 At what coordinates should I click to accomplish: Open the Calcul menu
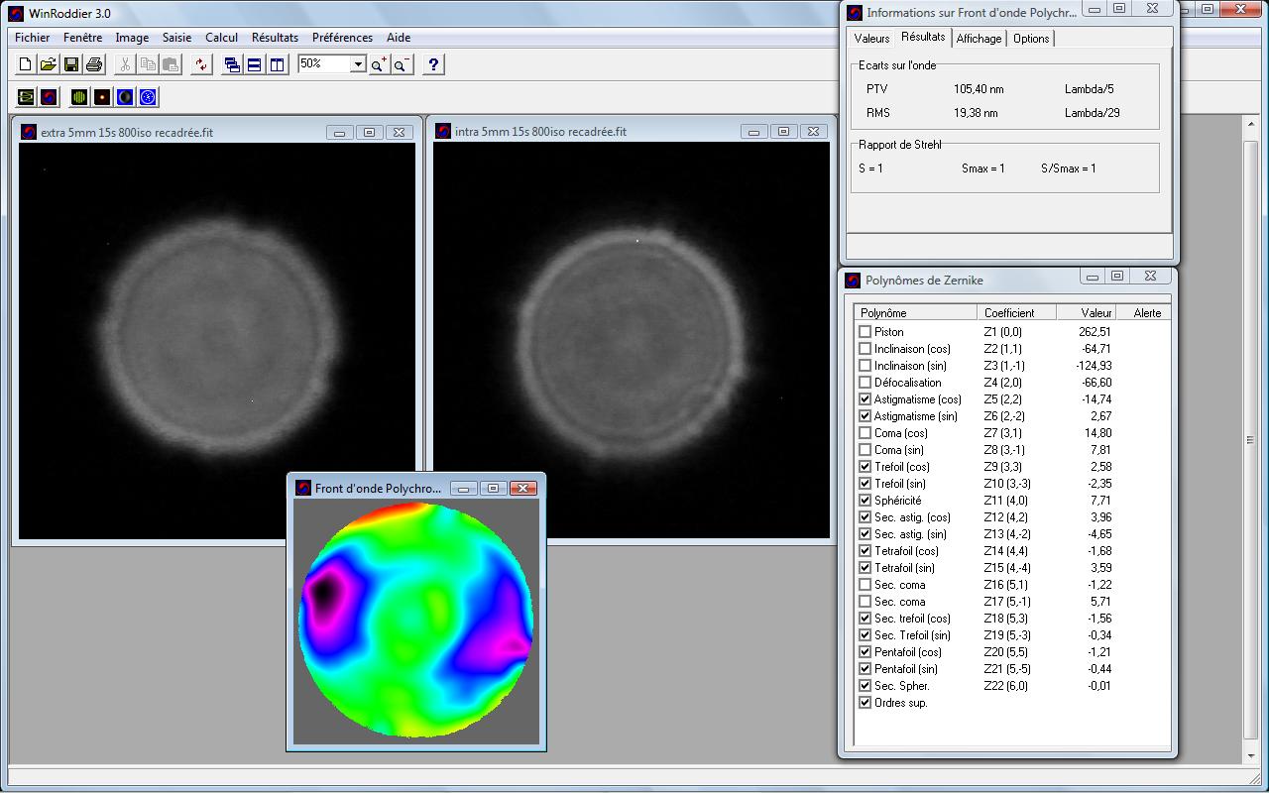[x=221, y=38]
